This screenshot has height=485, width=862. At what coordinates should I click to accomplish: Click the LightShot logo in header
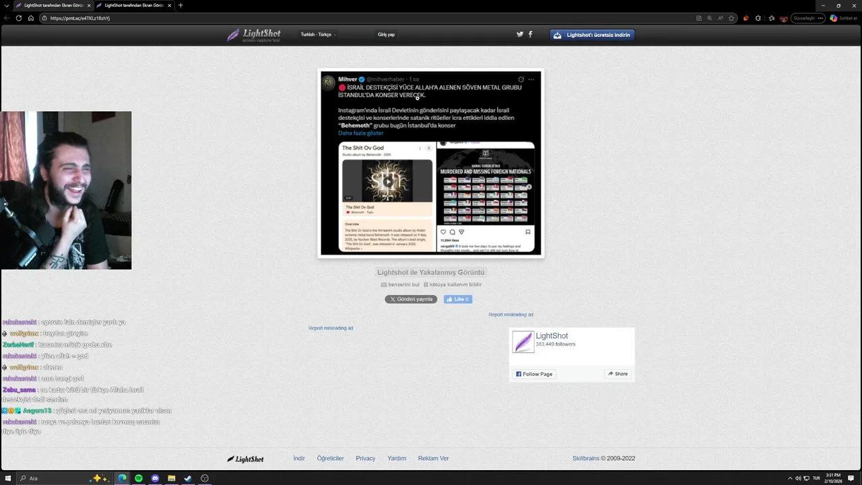pyautogui.click(x=253, y=34)
